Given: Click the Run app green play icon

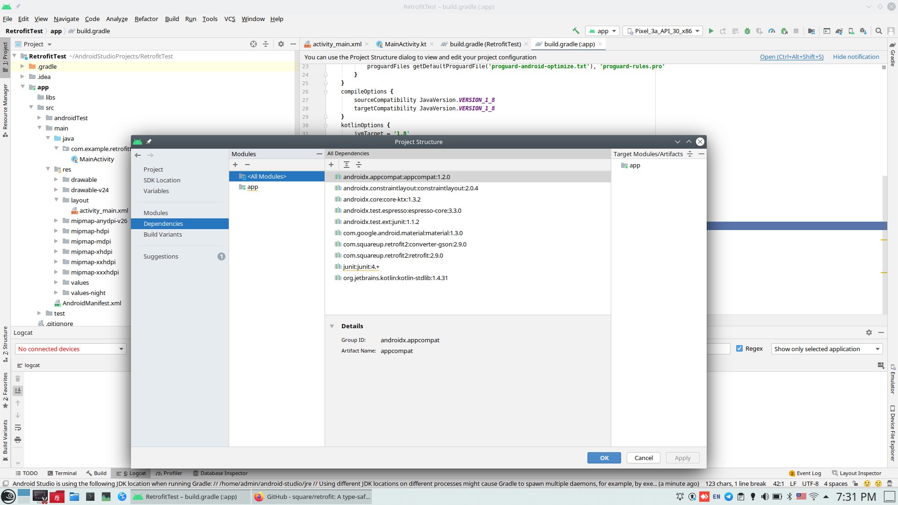Looking at the screenshot, I should (x=711, y=31).
